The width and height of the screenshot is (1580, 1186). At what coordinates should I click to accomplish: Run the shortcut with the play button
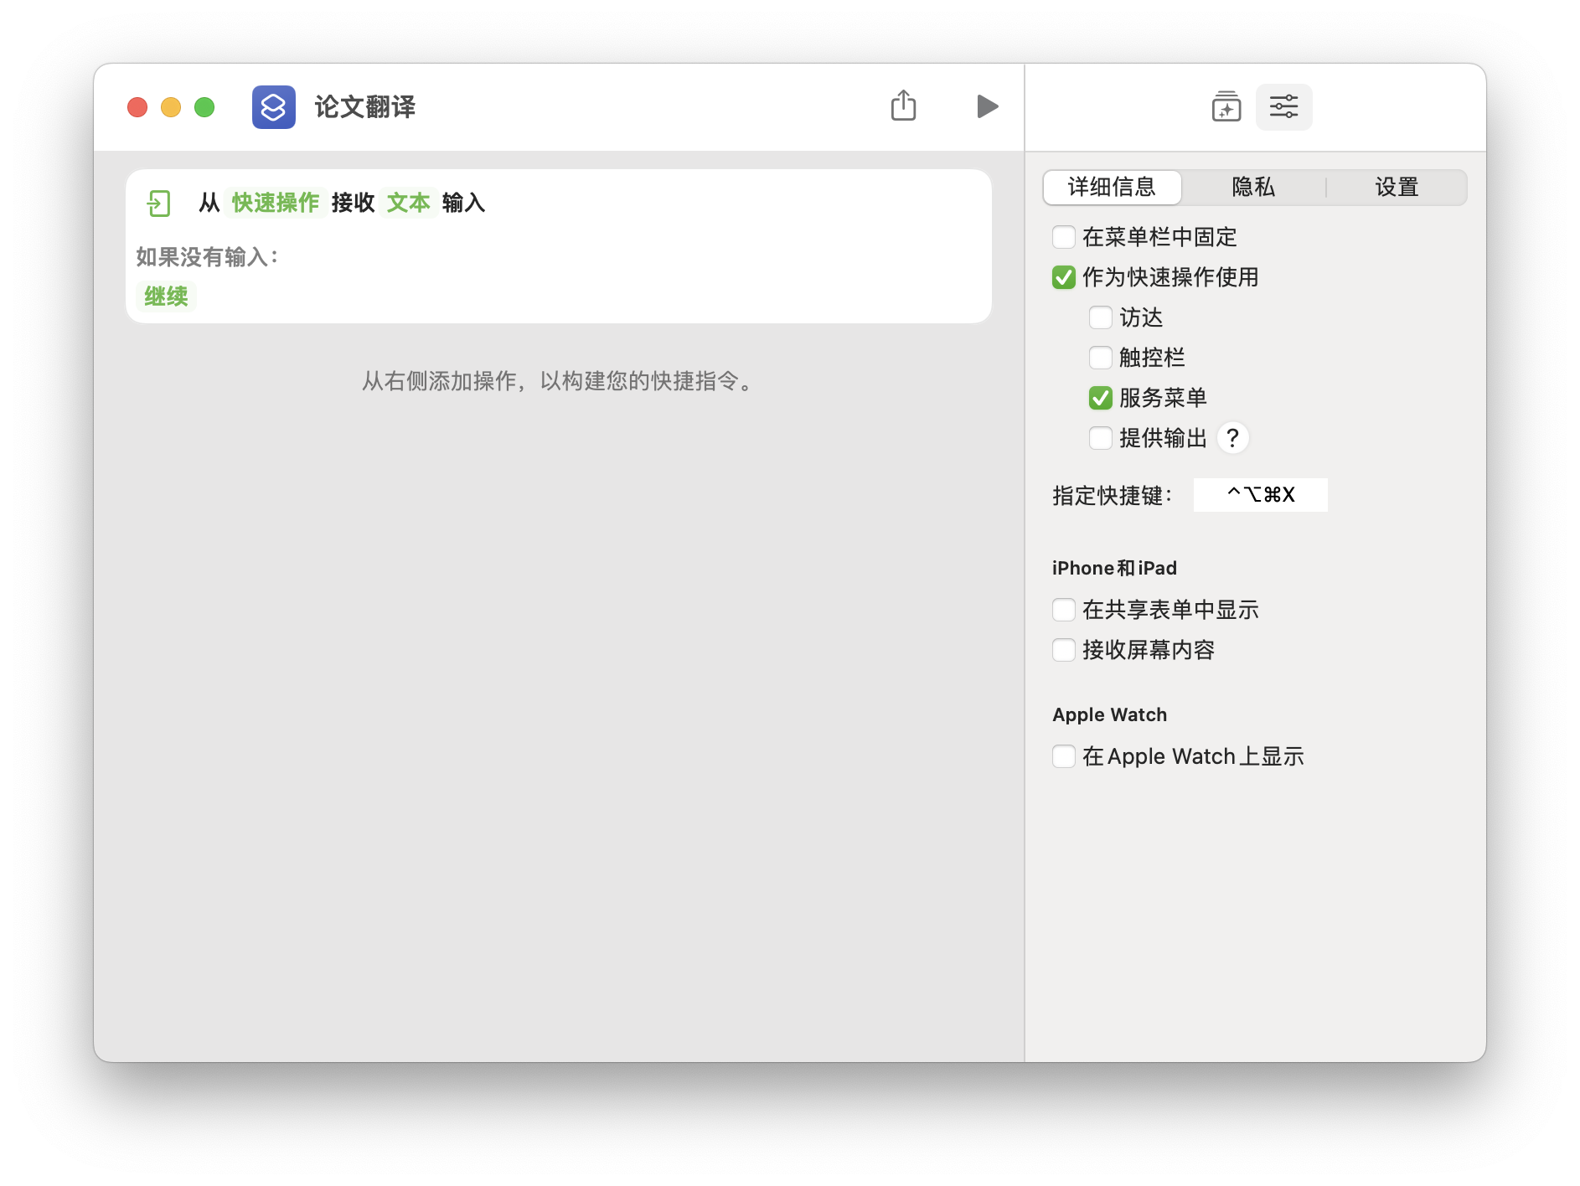pyautogui.click(x=988, y=106)
